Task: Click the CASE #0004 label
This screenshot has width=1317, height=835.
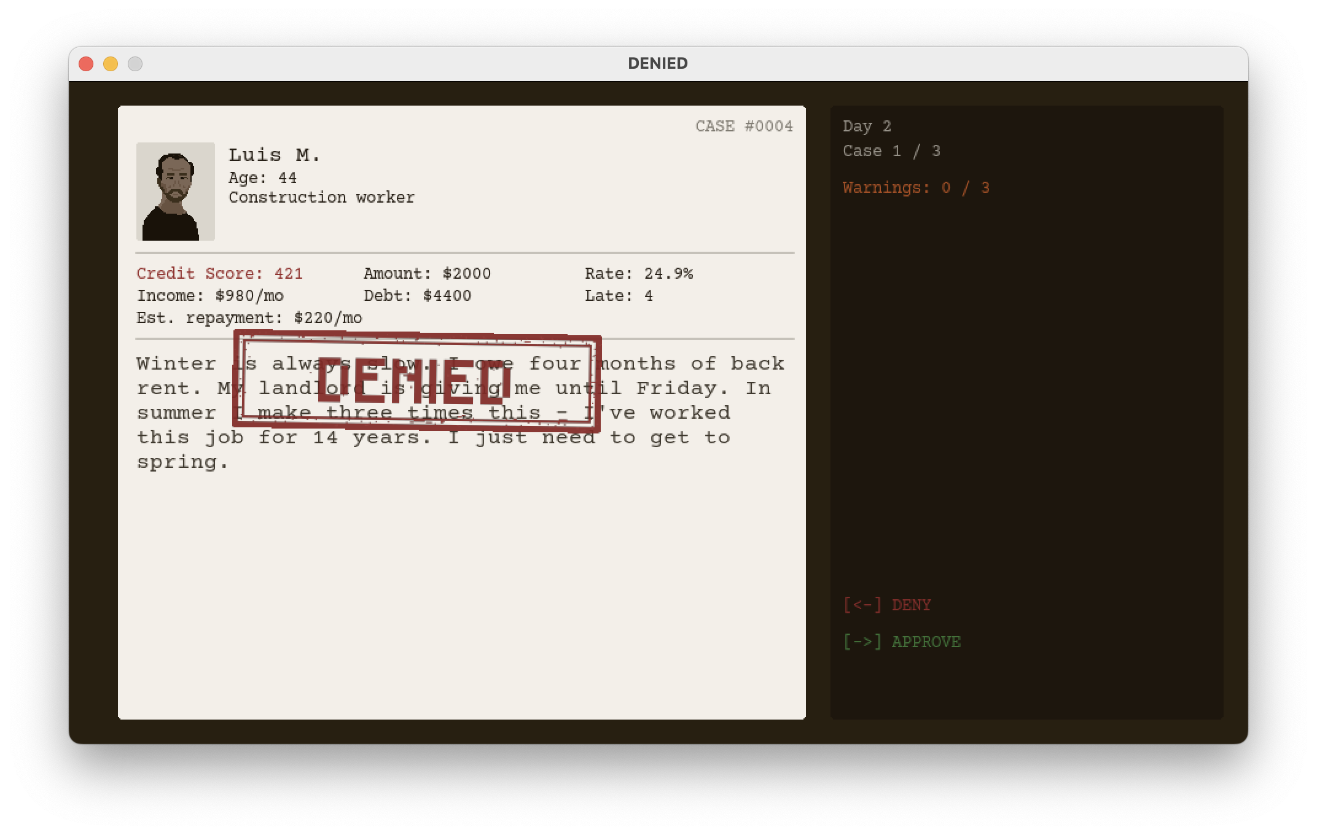Action: [x=744, y=126]
